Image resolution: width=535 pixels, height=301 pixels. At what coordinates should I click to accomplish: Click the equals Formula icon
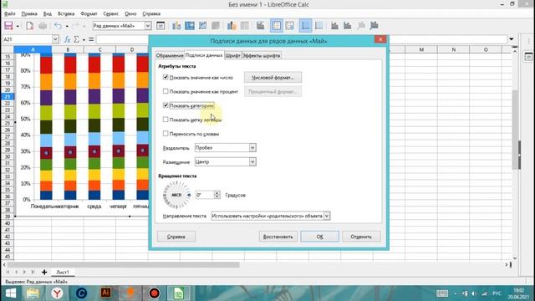(x=91, y=39)
